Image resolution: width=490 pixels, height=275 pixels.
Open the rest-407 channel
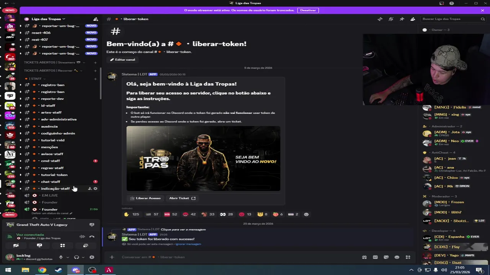point(60,40)
